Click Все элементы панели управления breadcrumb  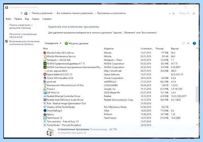(75, 13)
